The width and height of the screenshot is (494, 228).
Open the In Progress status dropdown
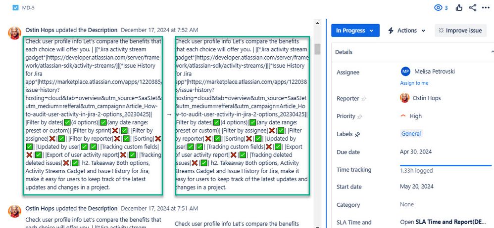(355, 31)
